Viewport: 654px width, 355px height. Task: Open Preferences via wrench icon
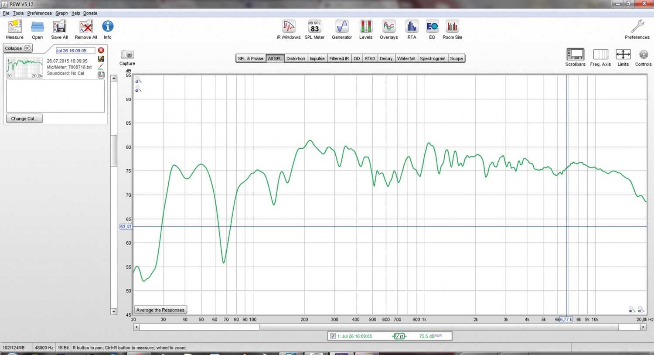click(637, 27)
